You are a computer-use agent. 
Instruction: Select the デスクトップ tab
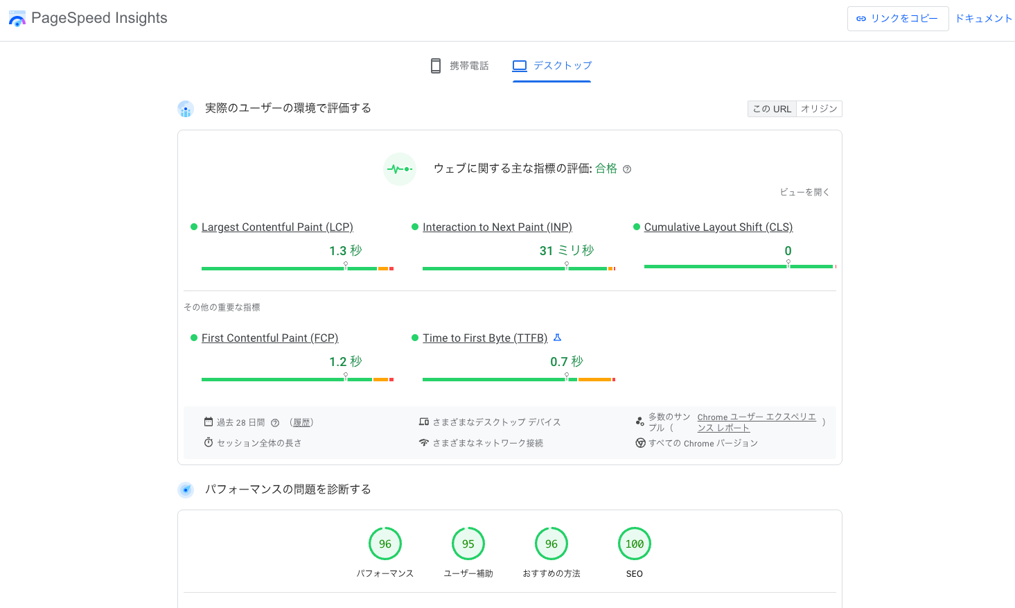pos(552,66)
